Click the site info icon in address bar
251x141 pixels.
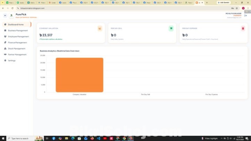(x=18, y=8)
